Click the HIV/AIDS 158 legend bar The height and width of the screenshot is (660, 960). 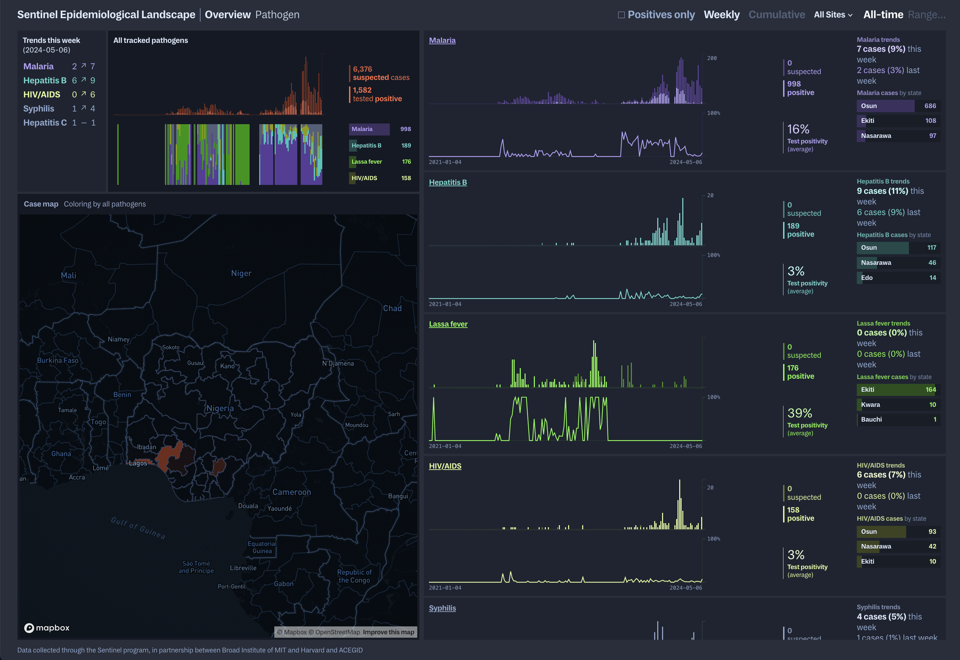pos(381,178)
